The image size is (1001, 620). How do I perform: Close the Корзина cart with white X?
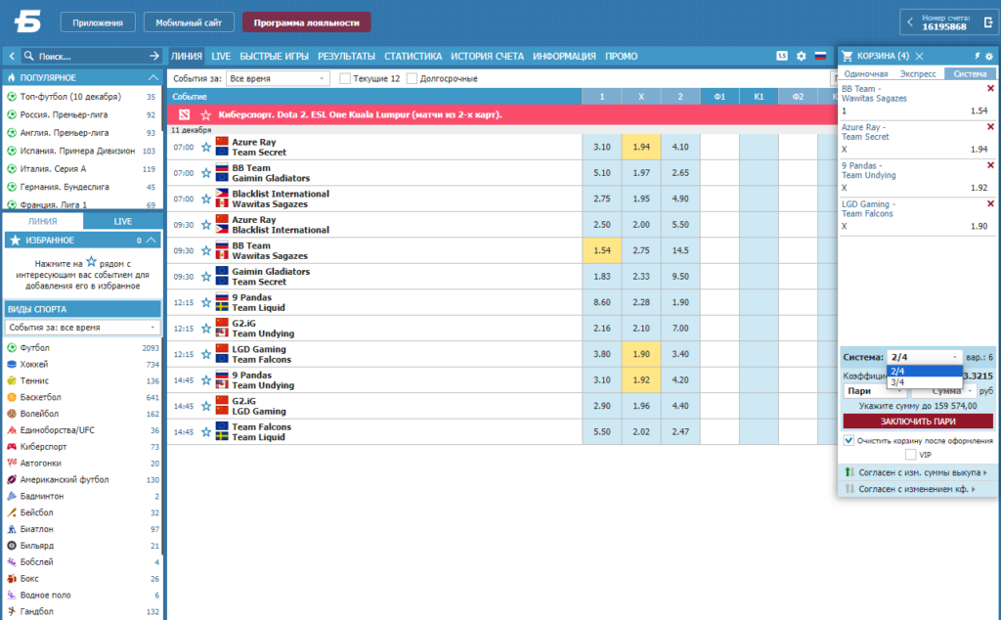click(x=919, y=56)
